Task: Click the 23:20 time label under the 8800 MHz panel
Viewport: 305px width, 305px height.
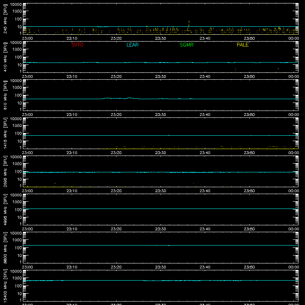Action: coord(116,267)
